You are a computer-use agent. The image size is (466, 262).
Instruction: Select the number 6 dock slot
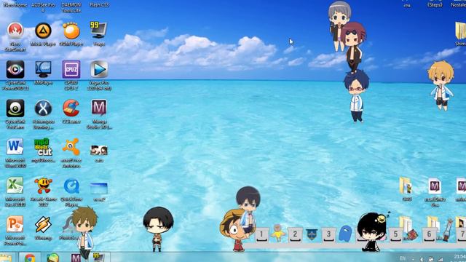click(x=429, y=235)
